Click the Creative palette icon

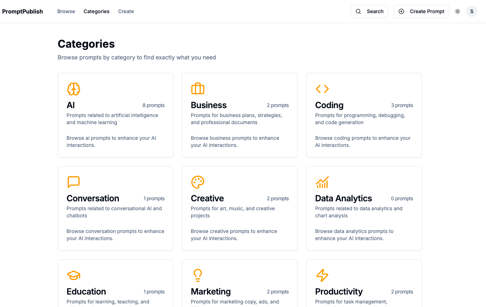[x=198, y=182]
